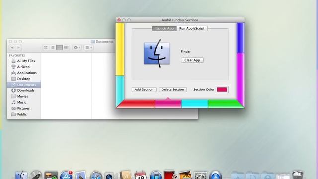Viewport: 318px width, 179px height.
Task: Click the Clear App button
Action: 192,60
